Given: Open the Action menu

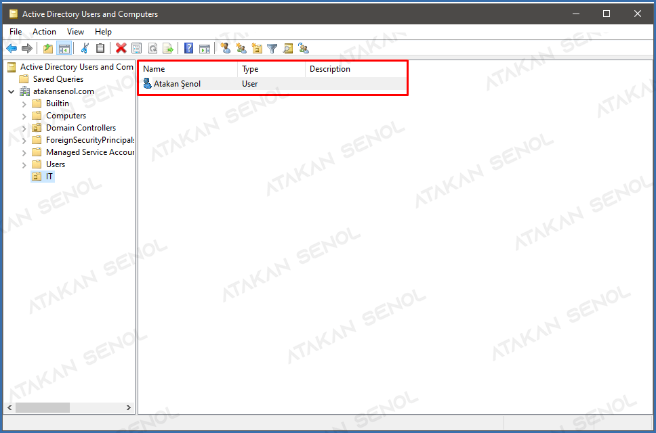Looking at the screenshot, I should [x=44, y=32].
